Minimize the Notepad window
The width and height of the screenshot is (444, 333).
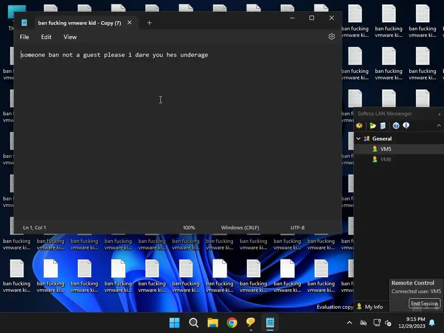tap(292, 18)
